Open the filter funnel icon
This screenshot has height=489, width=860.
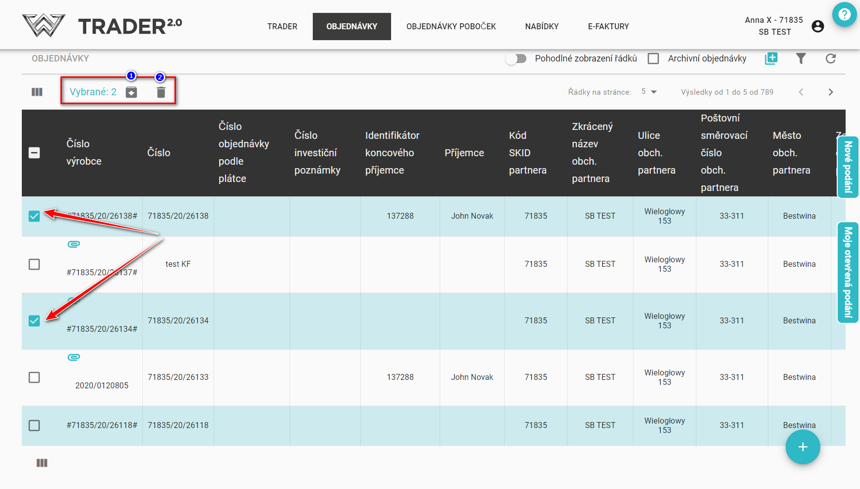pos(801,59)
